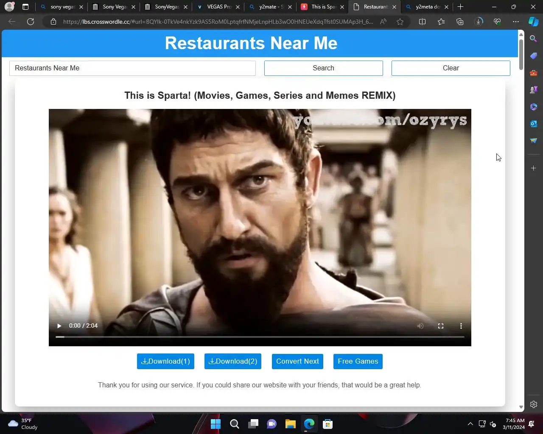Show hidden system tray icons
The image size is (543, 434).
pos(470,424)
